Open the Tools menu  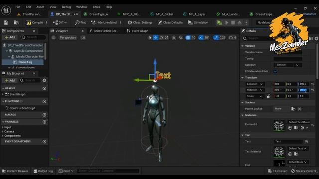[96, 7]
